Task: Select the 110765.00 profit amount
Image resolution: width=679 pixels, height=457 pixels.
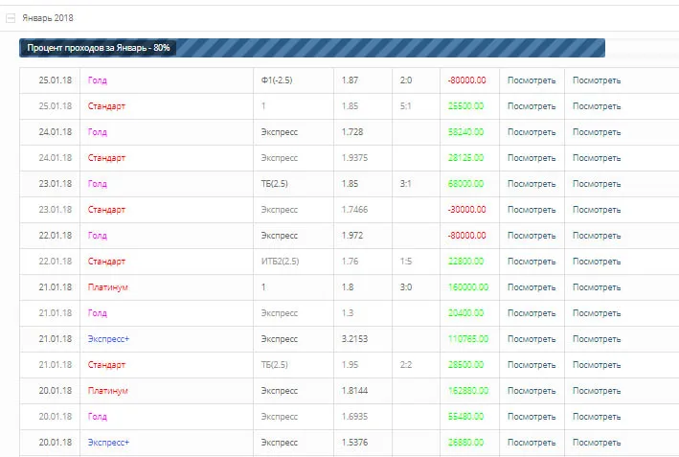Action: pos(468,339)
